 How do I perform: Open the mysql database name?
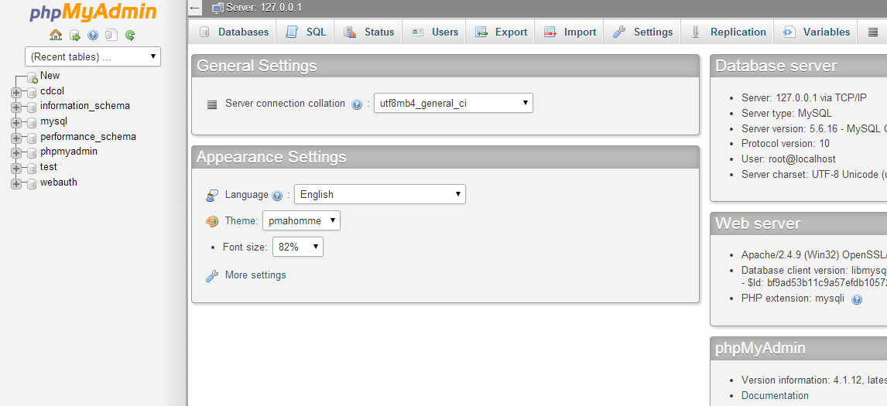53,121
